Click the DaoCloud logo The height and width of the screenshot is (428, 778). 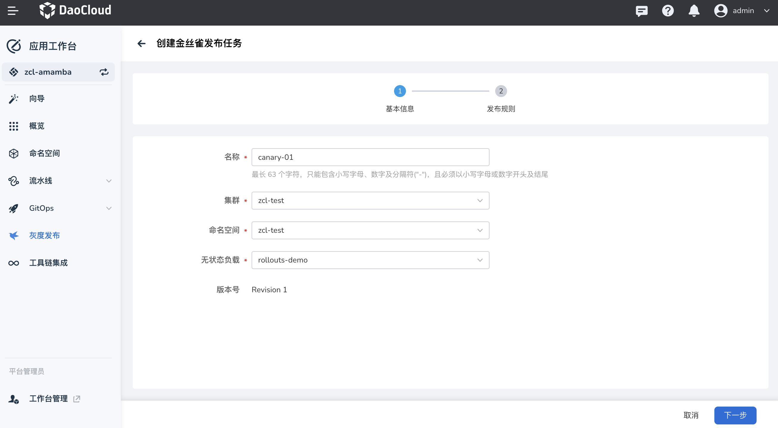pyautogui.click(x=76, y=10)
